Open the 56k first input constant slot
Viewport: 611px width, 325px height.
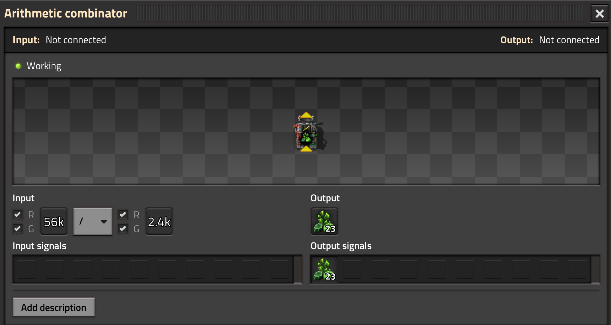tap(54, 221)
